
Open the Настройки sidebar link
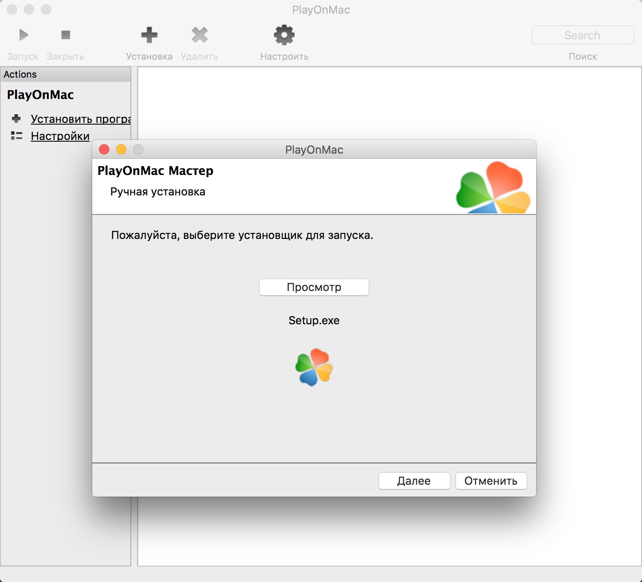click(60, 136)
